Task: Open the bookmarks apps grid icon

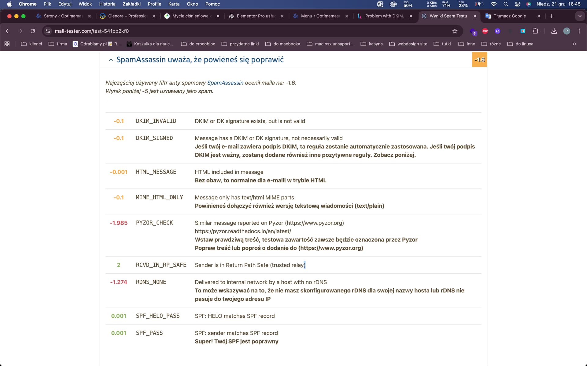Action: click(7, 44)
